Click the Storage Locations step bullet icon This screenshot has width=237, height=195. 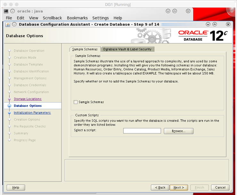coord(9,99)
